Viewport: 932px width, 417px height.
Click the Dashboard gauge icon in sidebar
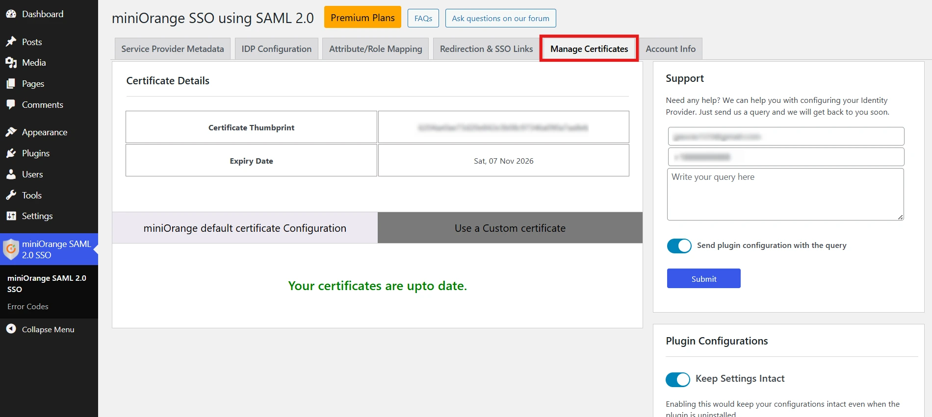[x=11, y=14]
